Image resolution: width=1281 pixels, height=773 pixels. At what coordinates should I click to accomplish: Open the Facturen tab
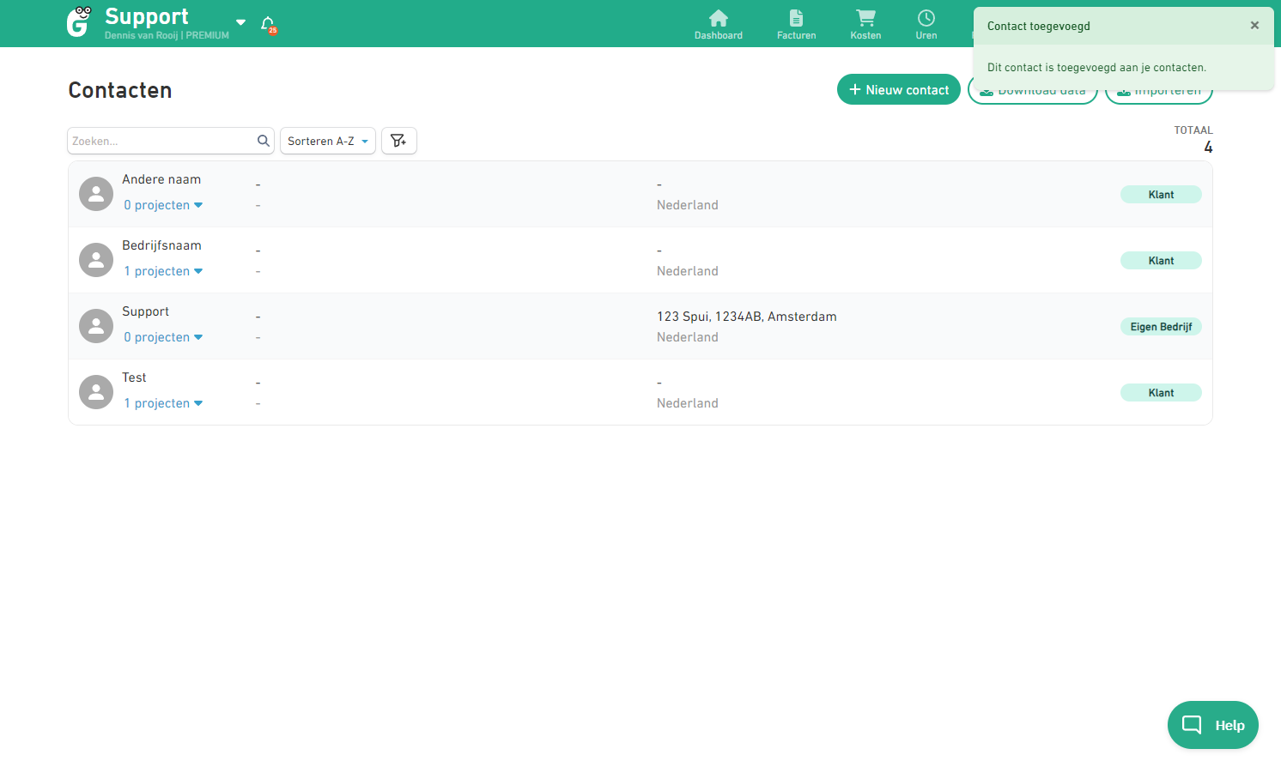click(x=796, y=24)
